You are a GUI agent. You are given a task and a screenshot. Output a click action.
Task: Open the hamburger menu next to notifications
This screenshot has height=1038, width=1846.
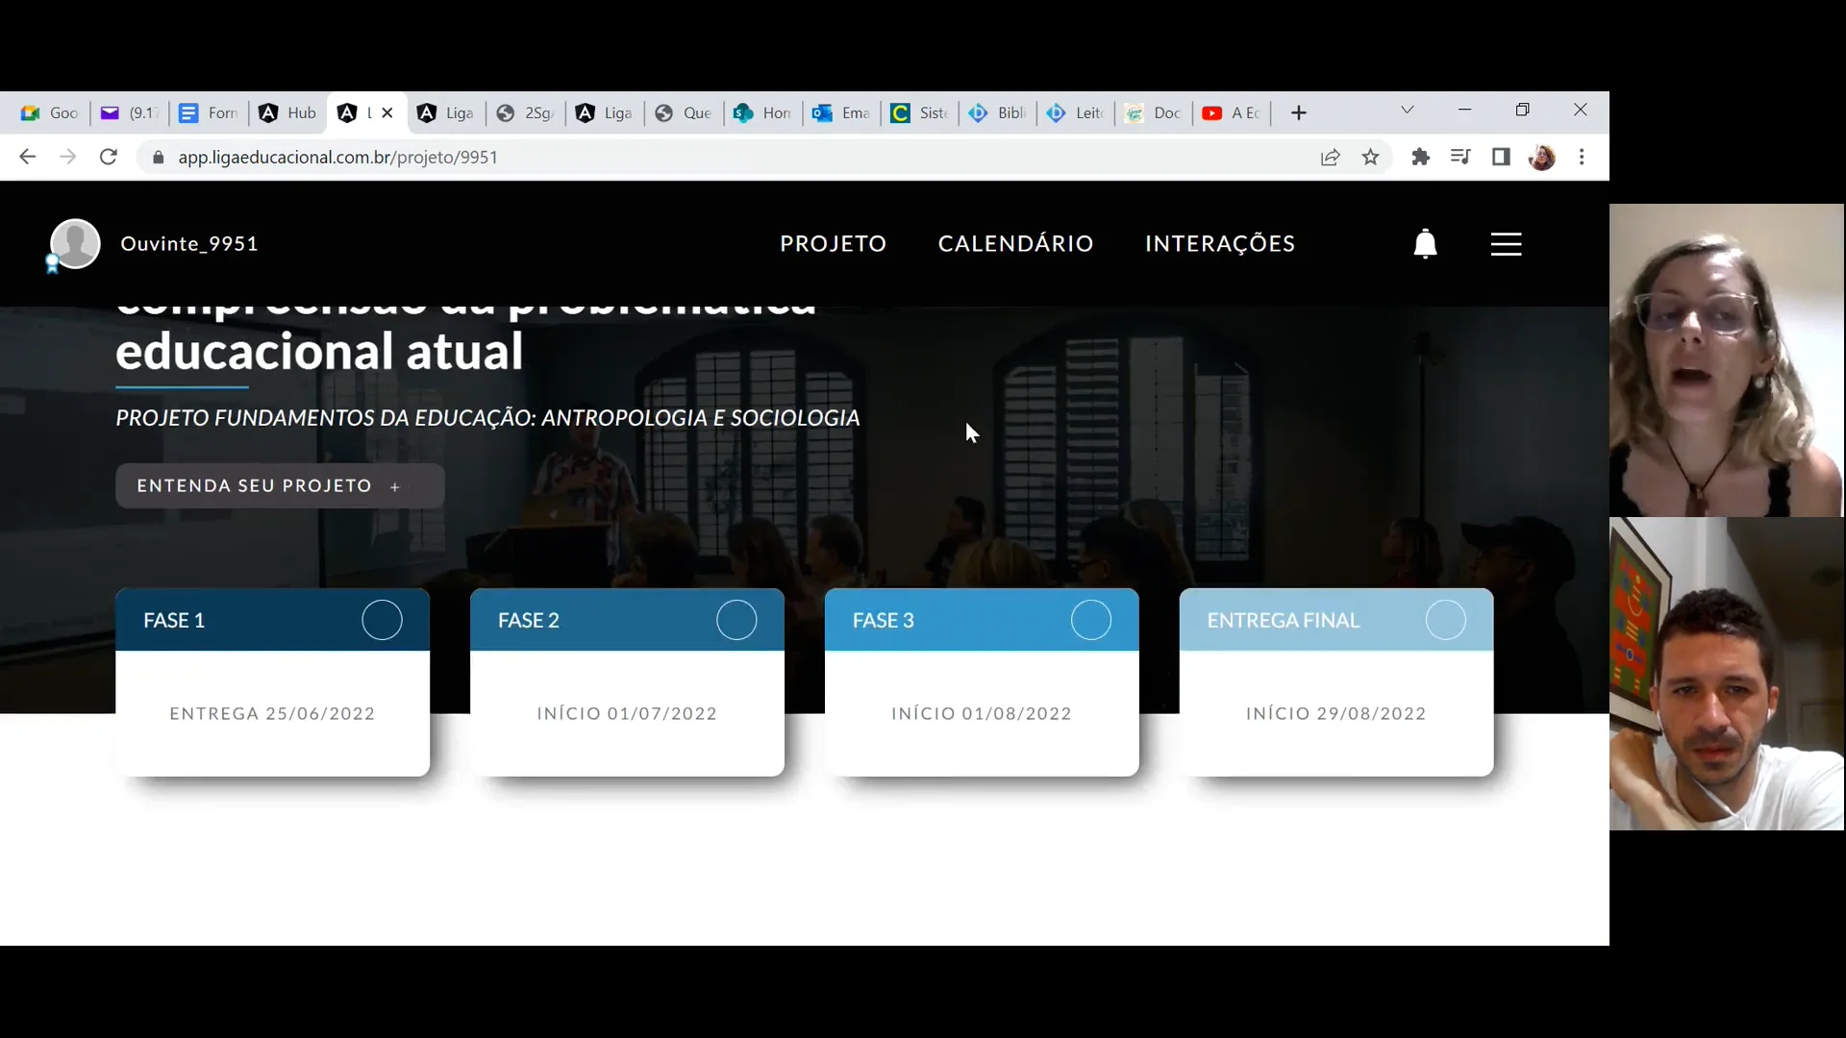1506,243
